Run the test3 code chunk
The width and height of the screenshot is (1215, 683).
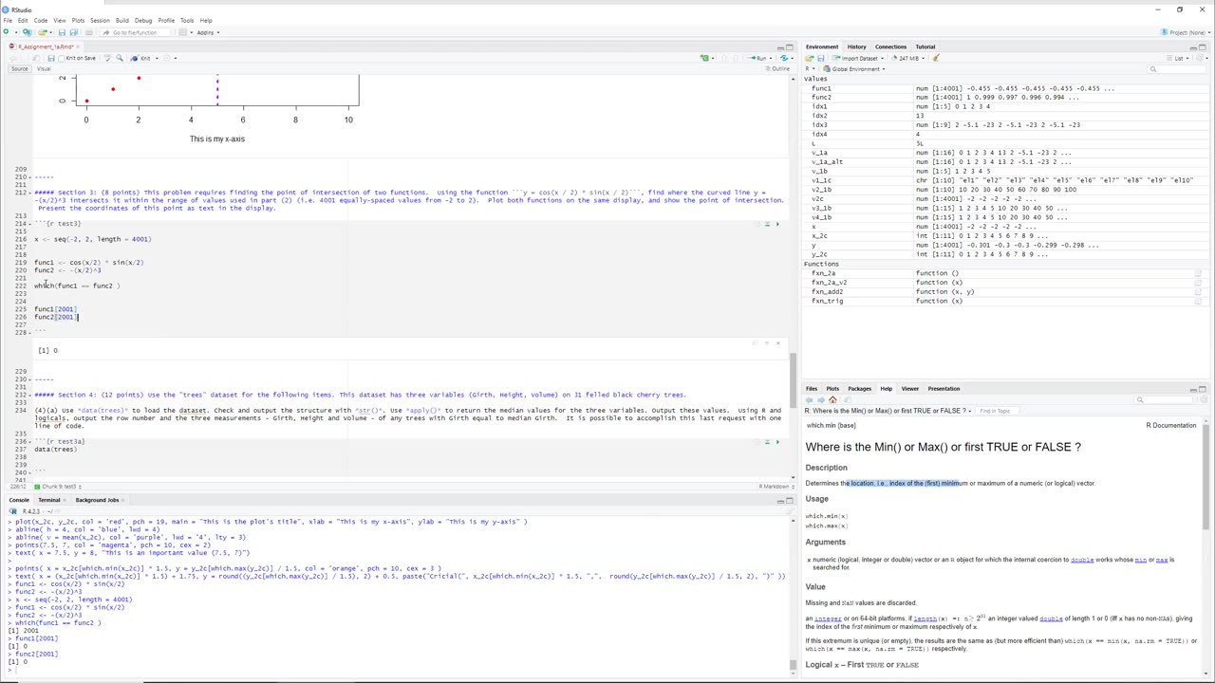pyautogui.click(x=777, y=224)
